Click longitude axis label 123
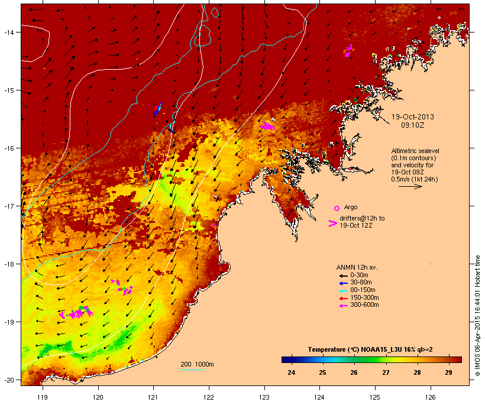 264,397
